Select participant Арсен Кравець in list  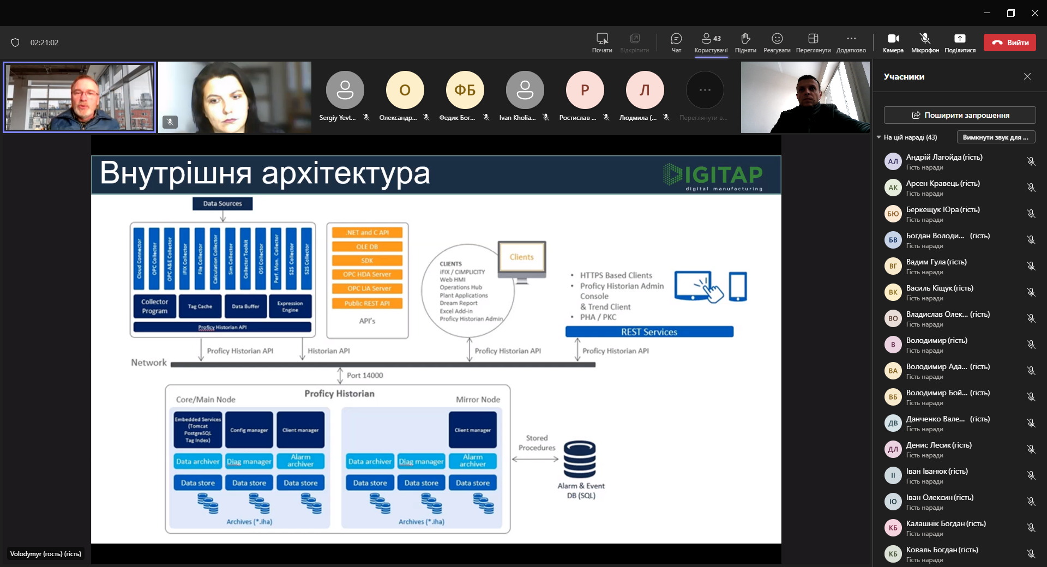[x=960, y=188]
